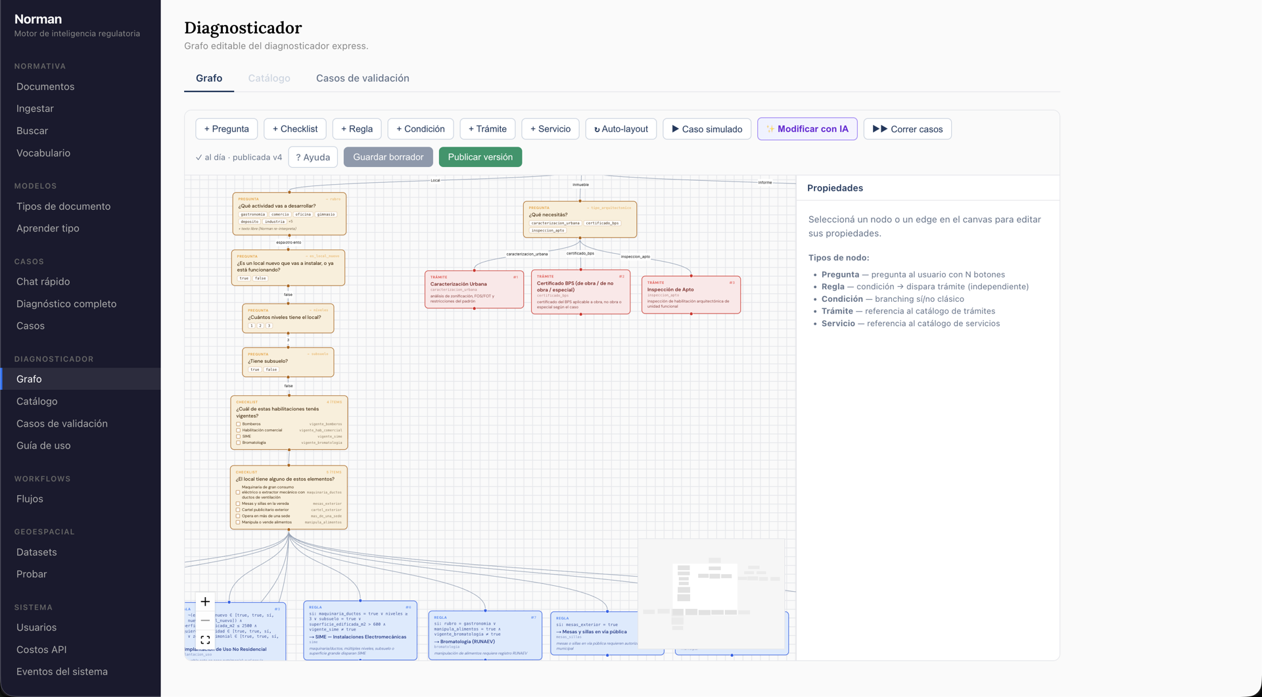Start a Caso simulado
The image size is (1262, 697).
click(707, 129)
